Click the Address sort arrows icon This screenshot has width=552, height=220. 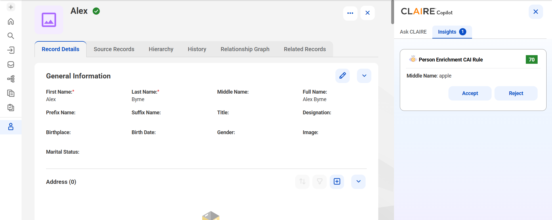tap(302, 182)
